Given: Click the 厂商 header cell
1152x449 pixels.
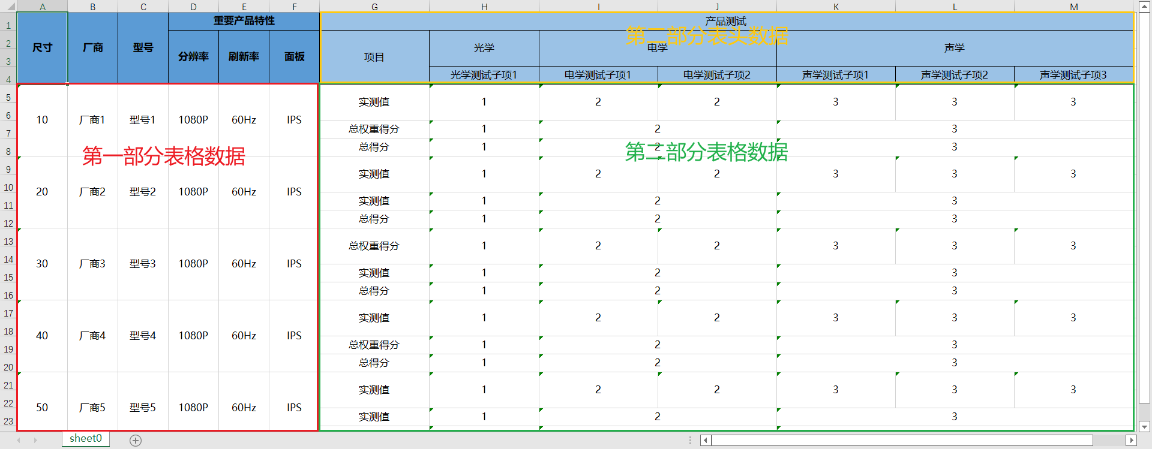Looking at the screenshot, I should coord(92,47).
